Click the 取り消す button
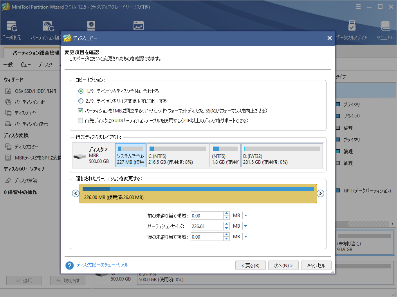This screenshot has height=297, width=397. click(68, 281)
